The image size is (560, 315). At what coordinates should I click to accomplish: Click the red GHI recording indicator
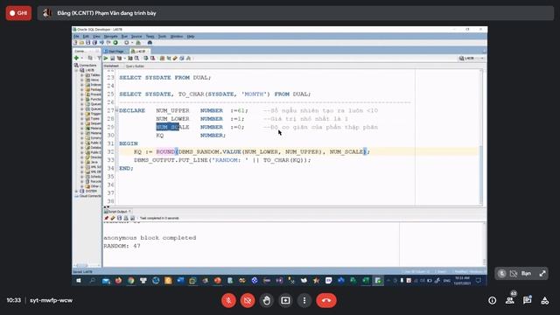pyautogui.click(x=18, y=13)
